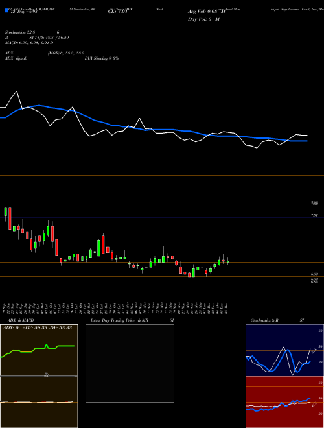The height and width of the screenshot is (428, 324).
Task: Click the '12 Day = 6.93' legend text
Action: (x=24, y=12)
